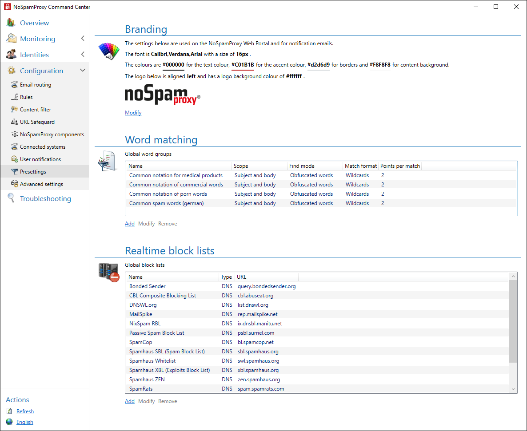This screenshot has height=431, width=527.
Task: Open the Troubleshooting section
Action: (45, 198)
